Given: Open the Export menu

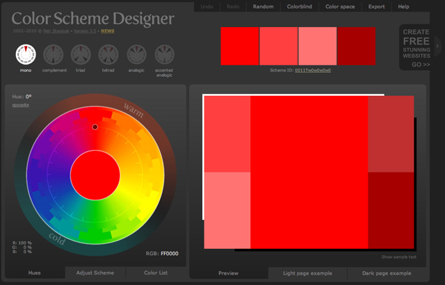Looking at the screenshot, I should click(376, 6).
